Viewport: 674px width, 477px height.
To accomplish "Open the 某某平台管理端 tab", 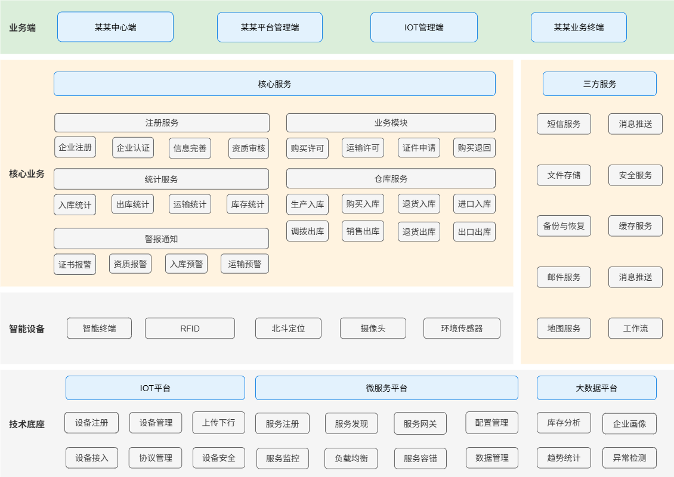I will [270, 27].
